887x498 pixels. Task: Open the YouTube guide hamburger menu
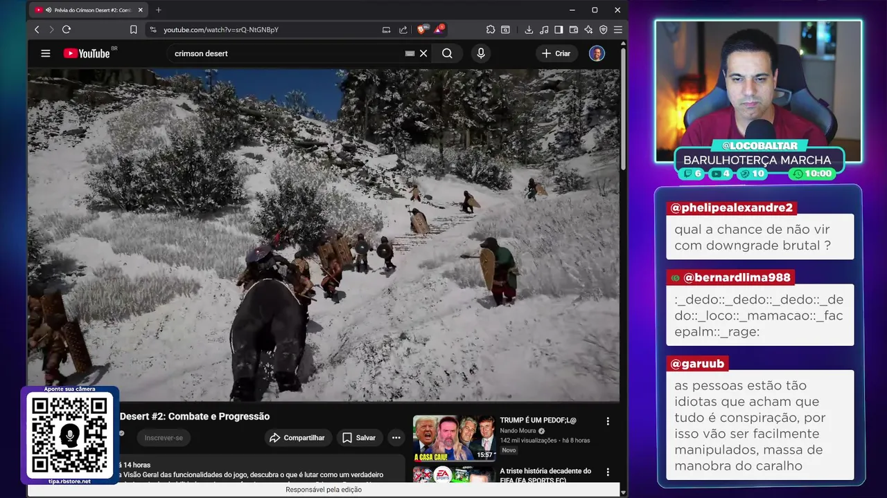46,53
